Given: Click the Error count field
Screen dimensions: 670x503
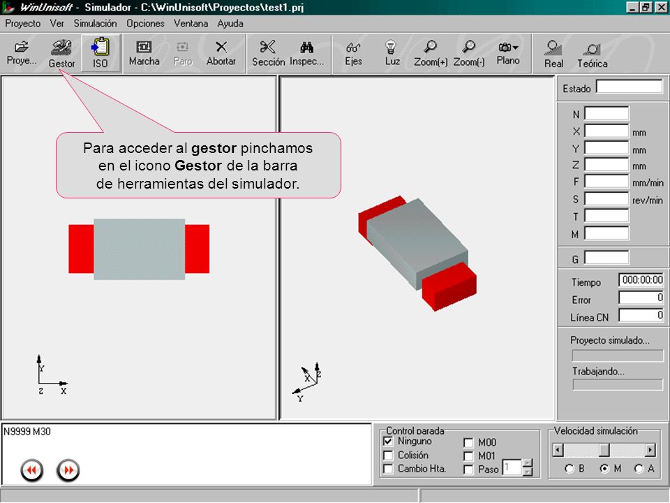Looking at the screenshot, I should pos(641,298).
